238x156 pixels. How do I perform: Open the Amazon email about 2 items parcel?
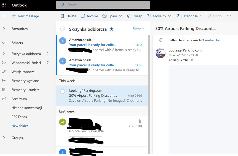coord(102,45)
